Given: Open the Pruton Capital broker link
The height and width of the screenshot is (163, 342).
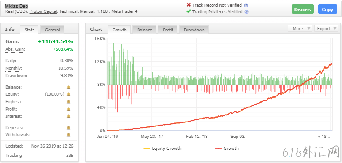Looking at the screenshot, I should tap(43, 11).
